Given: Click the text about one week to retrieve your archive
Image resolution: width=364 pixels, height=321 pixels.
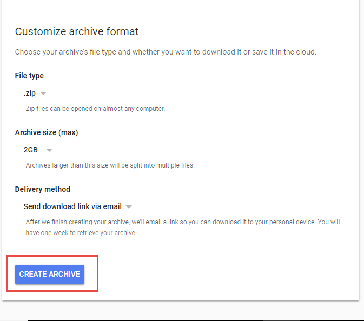Looking at the screenshot, I should coord(183,228).
